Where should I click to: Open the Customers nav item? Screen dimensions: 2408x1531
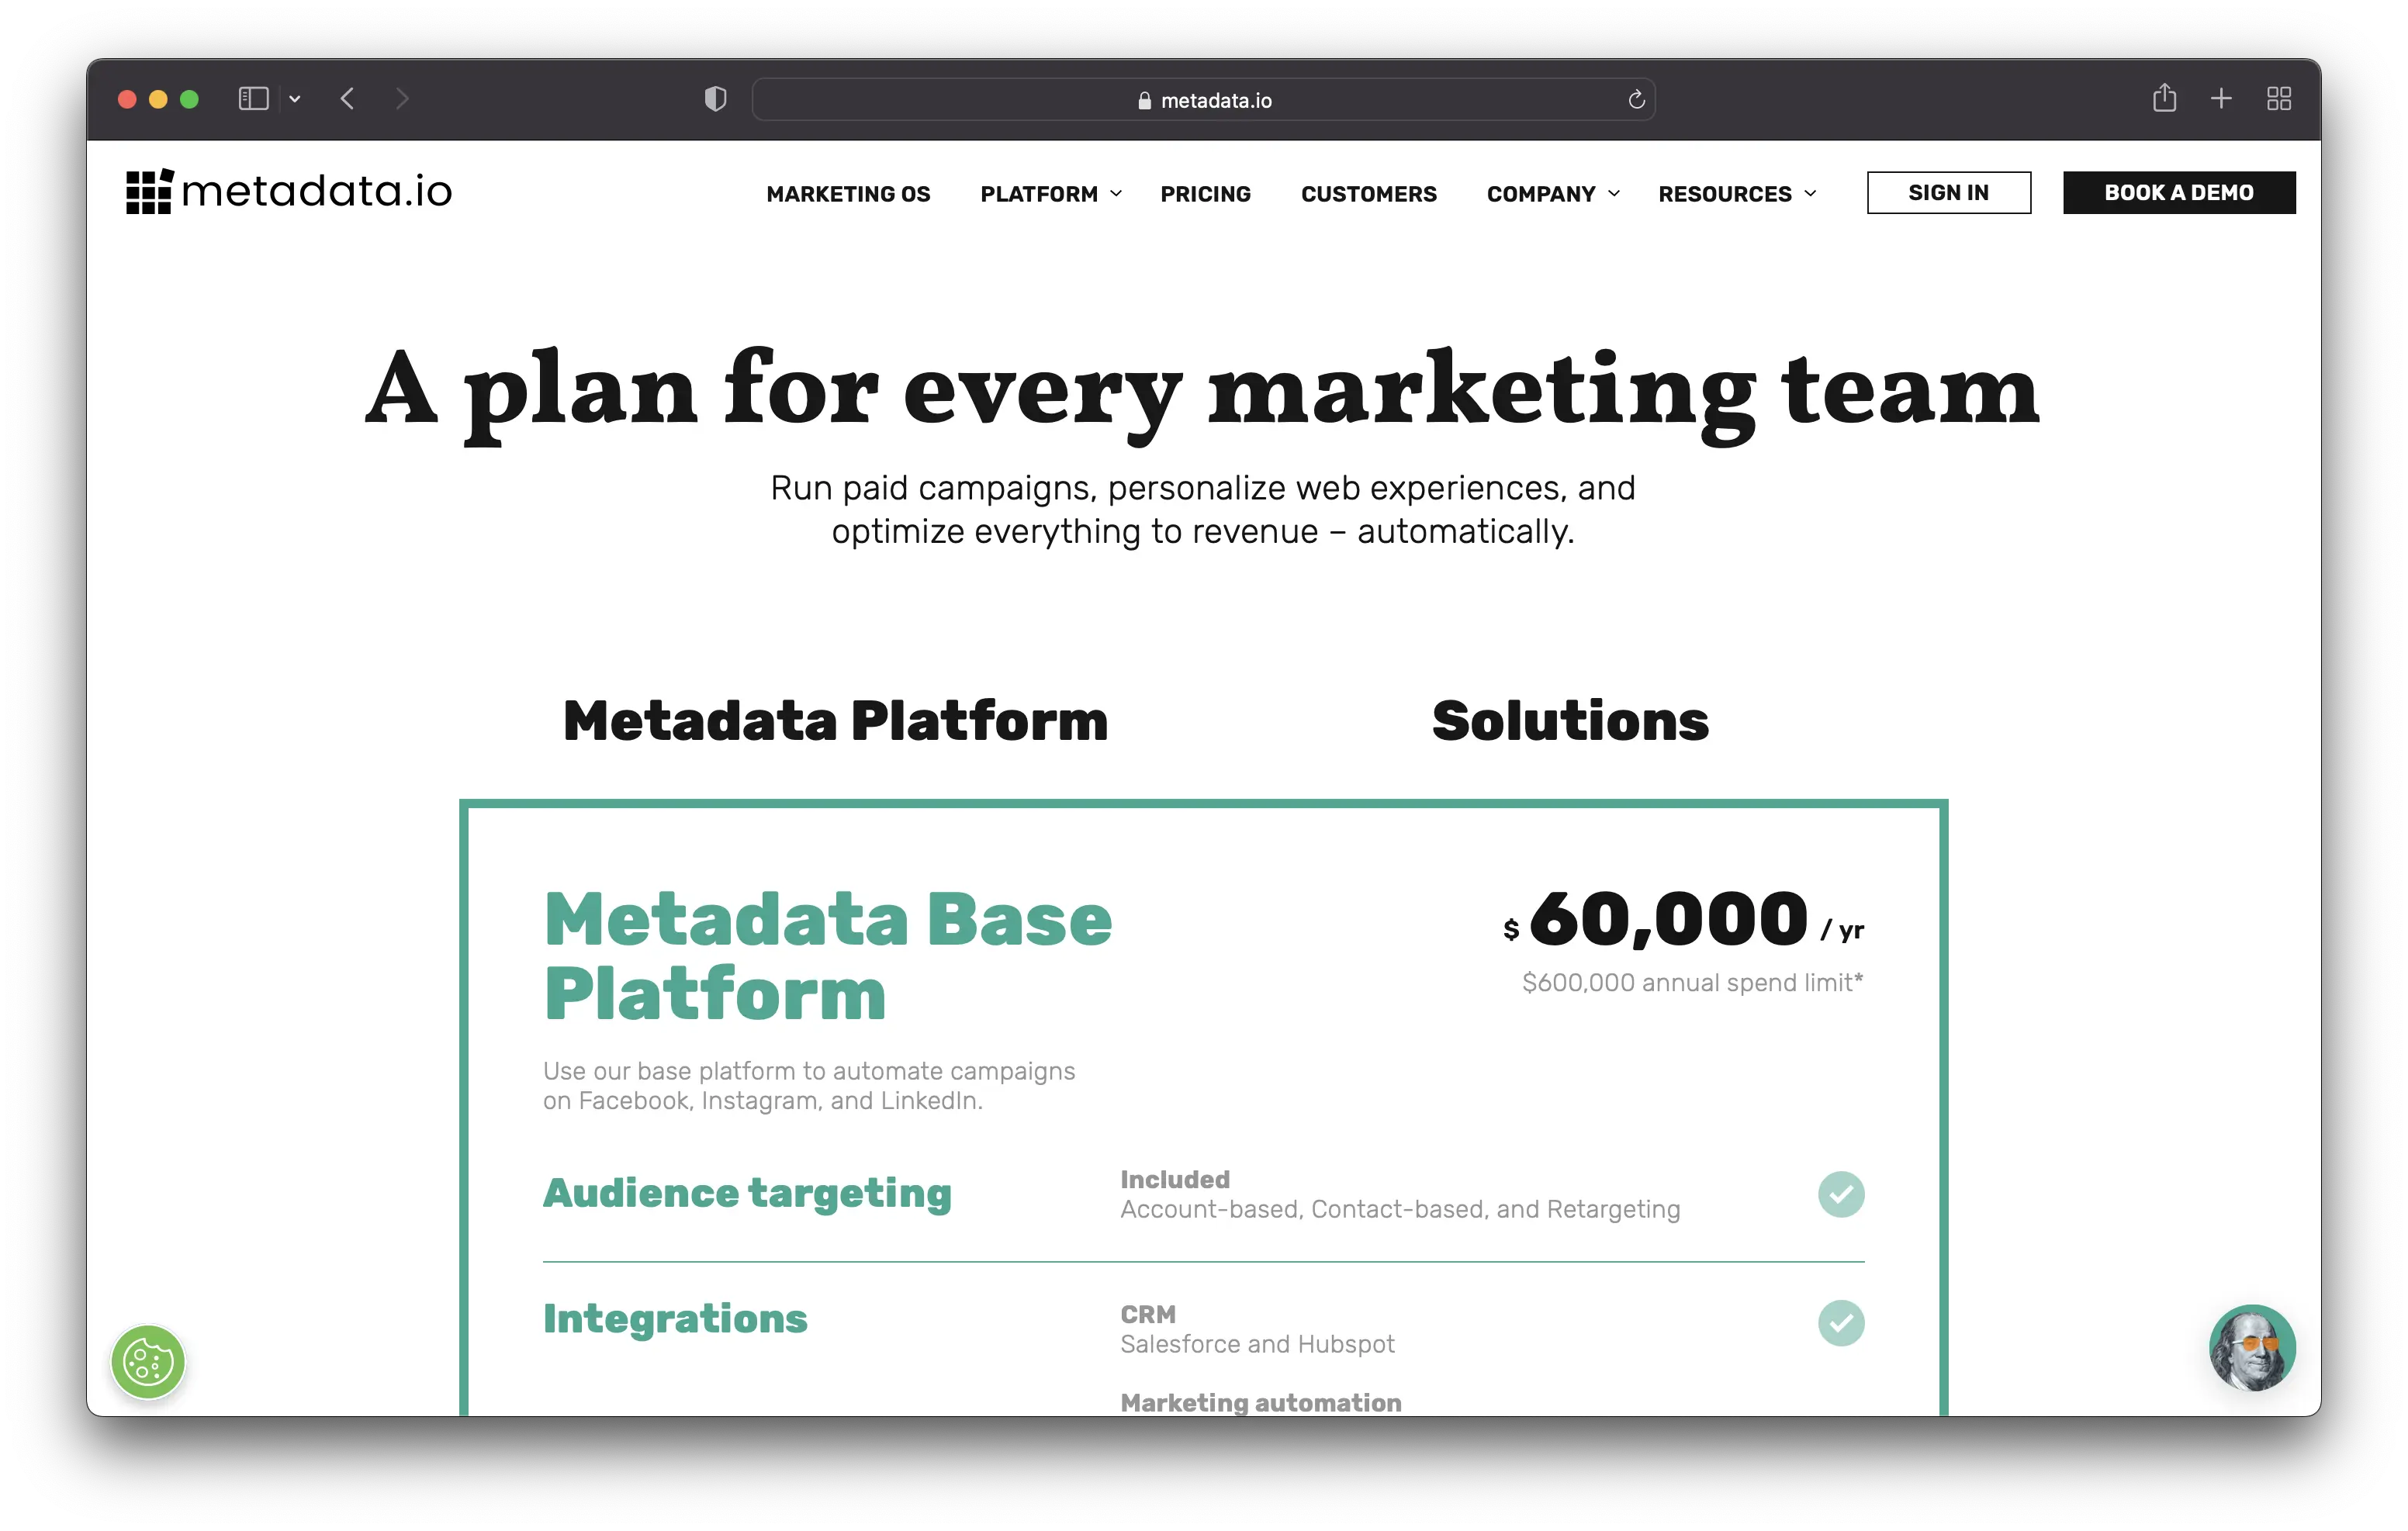[x=1368, y=194]
